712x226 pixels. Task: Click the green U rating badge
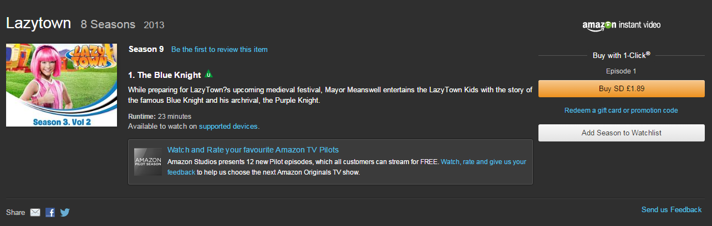tap(209, 74)
